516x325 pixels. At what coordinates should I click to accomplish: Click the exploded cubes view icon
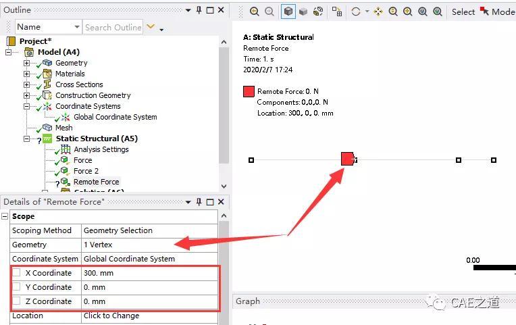318,11
